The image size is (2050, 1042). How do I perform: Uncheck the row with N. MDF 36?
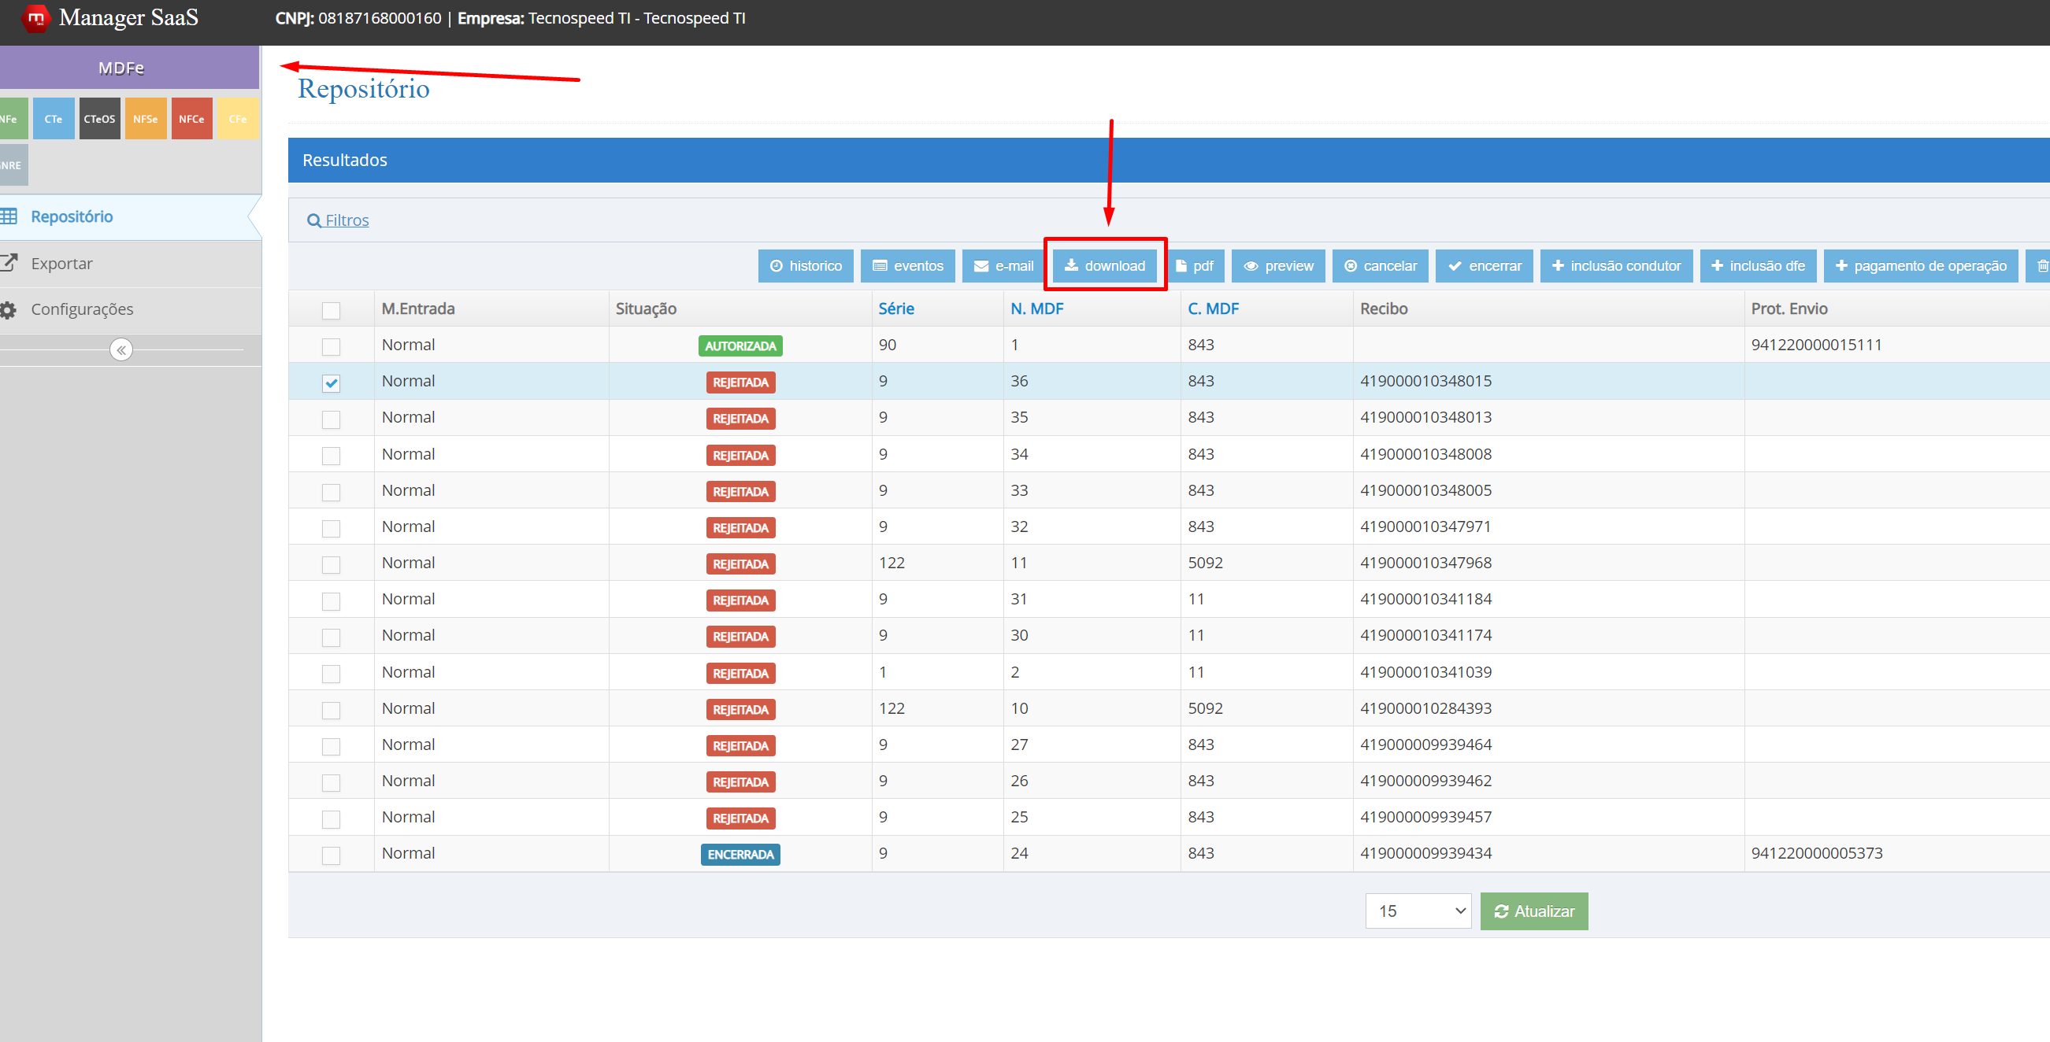pos(331,382)
